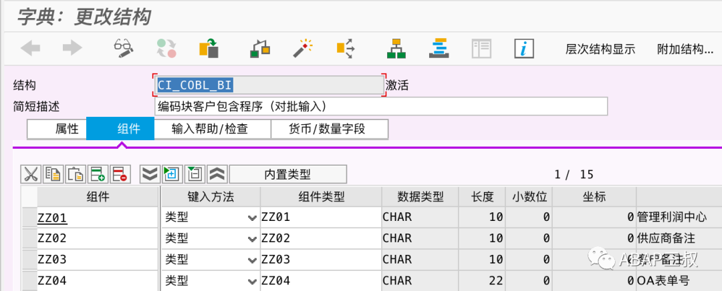Toggle Display/Change mode with the glasses-and-pencil icon
Screen dimensions: 722x291
(123, 48)
